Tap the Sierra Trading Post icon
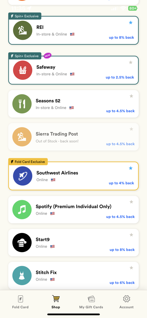 click(x=22, y=137)
